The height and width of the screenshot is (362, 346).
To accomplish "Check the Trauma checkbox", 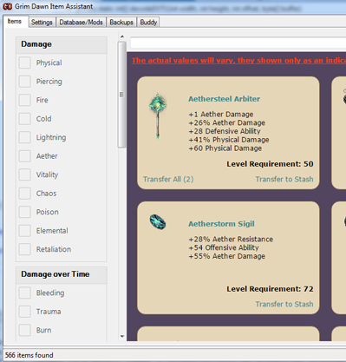I will [x=25, y=312].
